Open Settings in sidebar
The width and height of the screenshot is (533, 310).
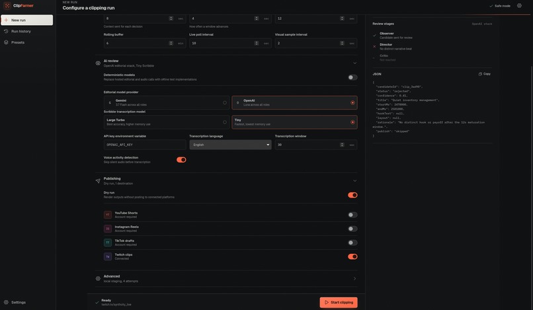click(x=27, y=302)
